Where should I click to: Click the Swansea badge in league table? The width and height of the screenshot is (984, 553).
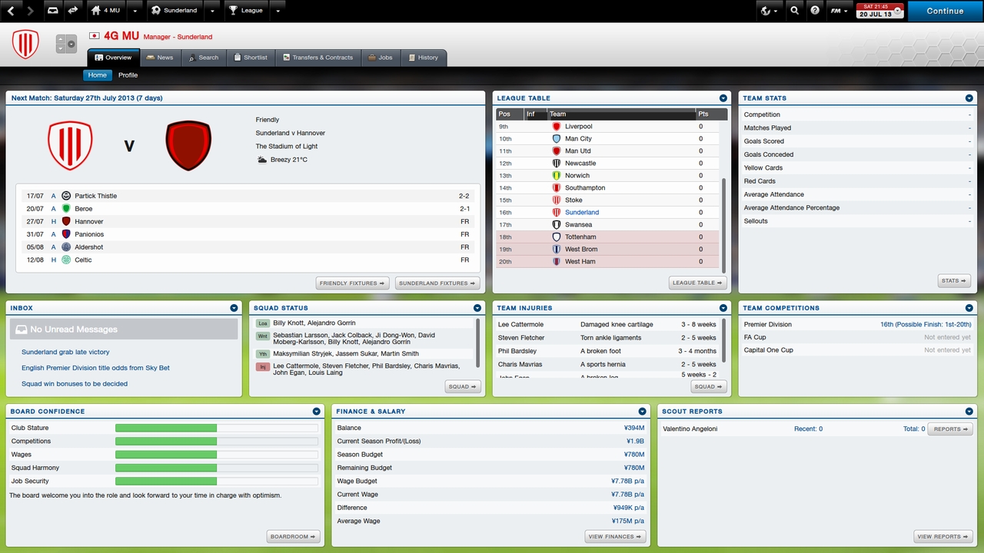[x=557, y=224]
